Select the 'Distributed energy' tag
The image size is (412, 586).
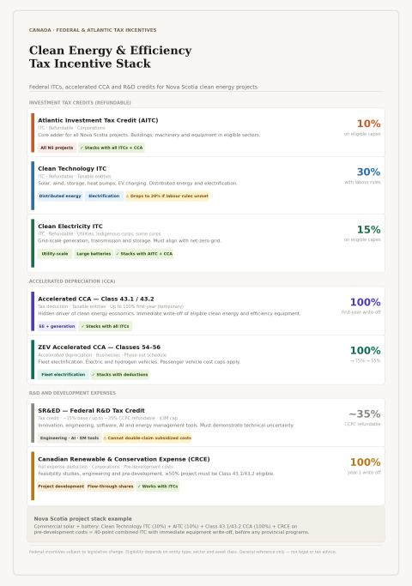tap(60, 196)
